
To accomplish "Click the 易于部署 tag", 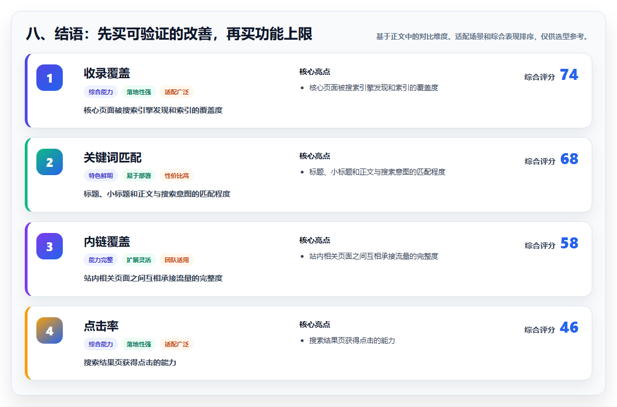I will pos(139,176).
